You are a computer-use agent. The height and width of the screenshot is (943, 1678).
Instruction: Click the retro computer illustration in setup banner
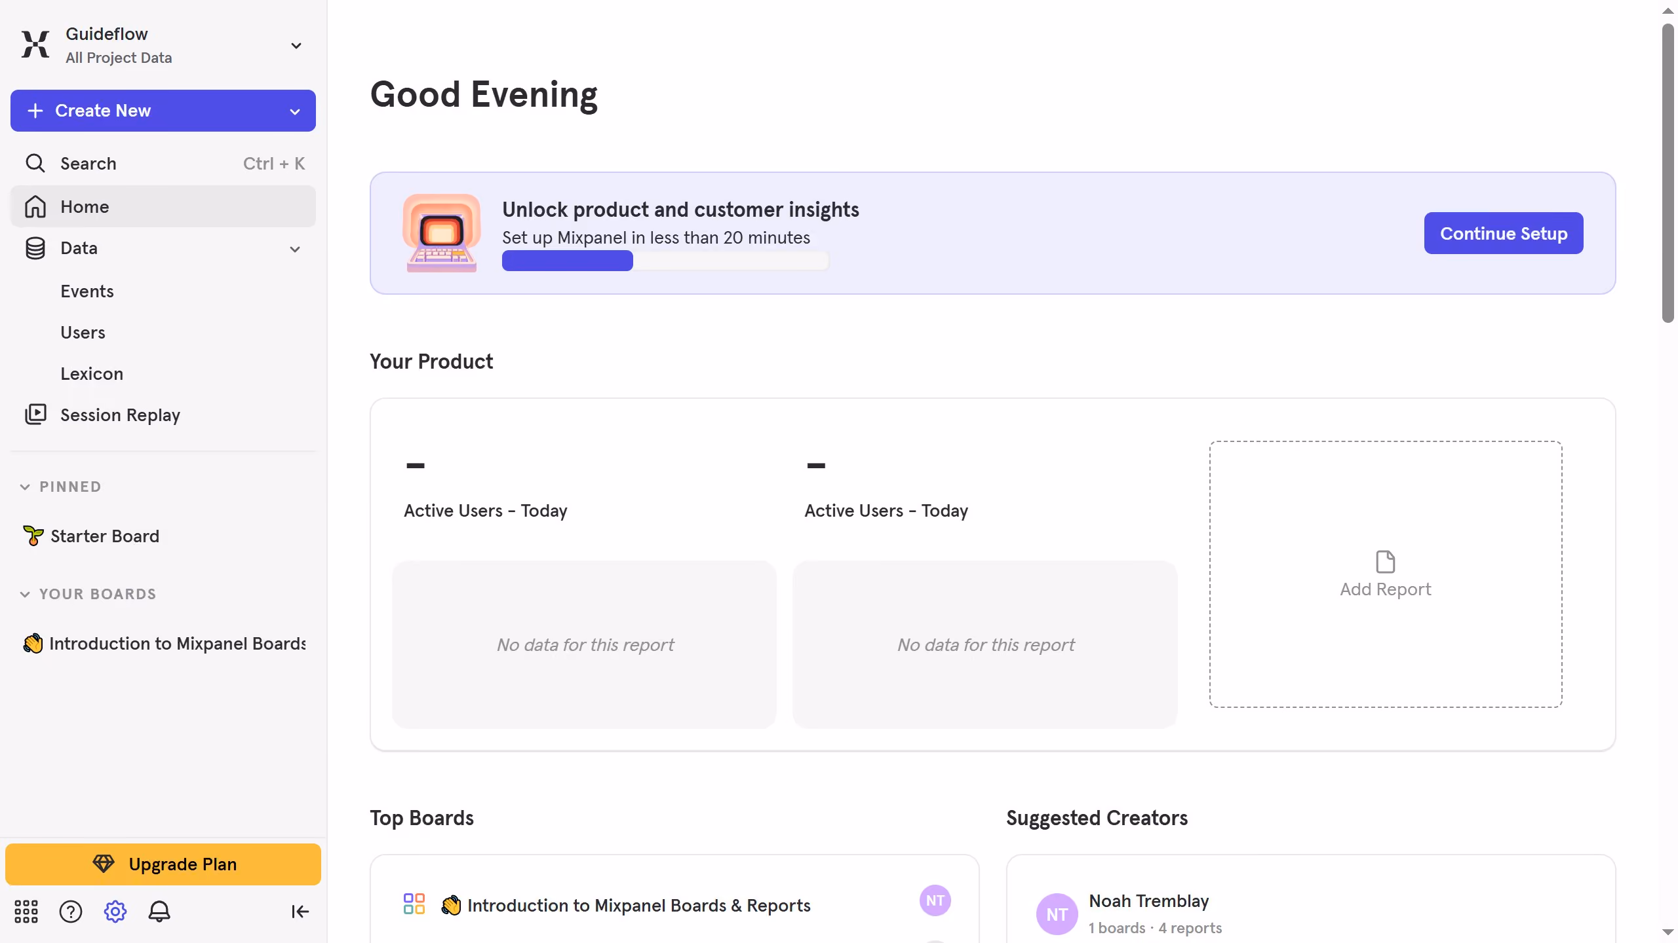tap(442, 232)
